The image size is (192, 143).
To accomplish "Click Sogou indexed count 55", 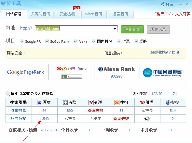I will tap(121, 111).
